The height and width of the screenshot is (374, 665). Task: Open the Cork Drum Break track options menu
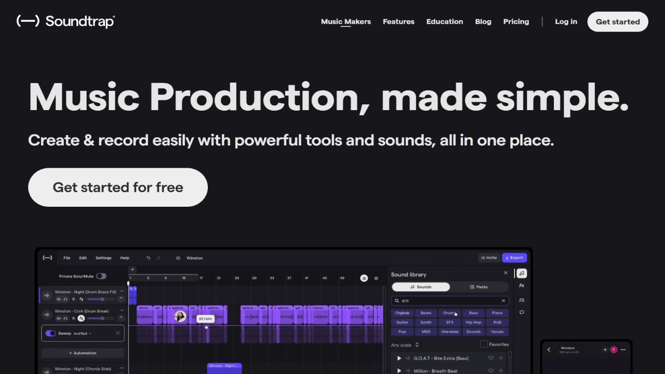pos(122,311)
